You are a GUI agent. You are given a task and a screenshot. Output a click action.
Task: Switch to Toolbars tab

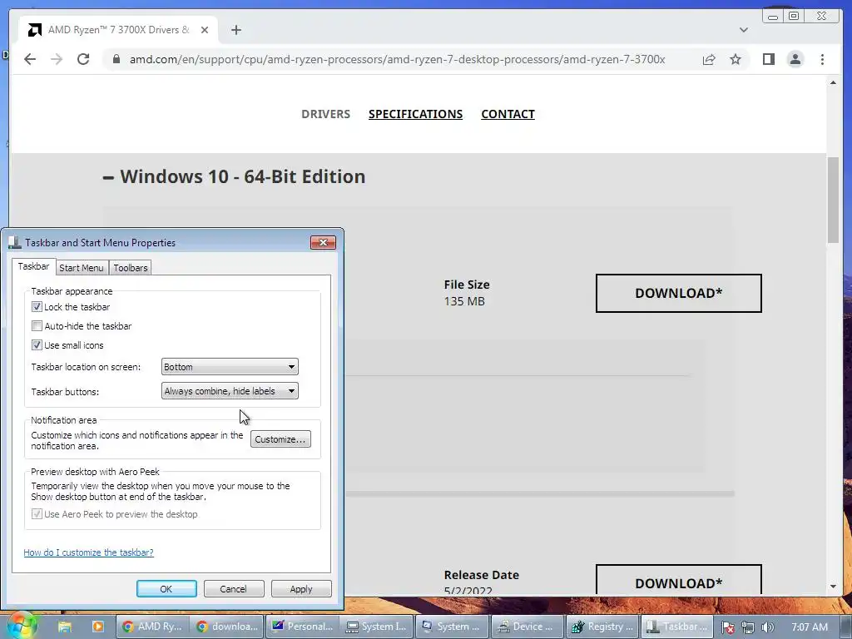pos(131,268)
